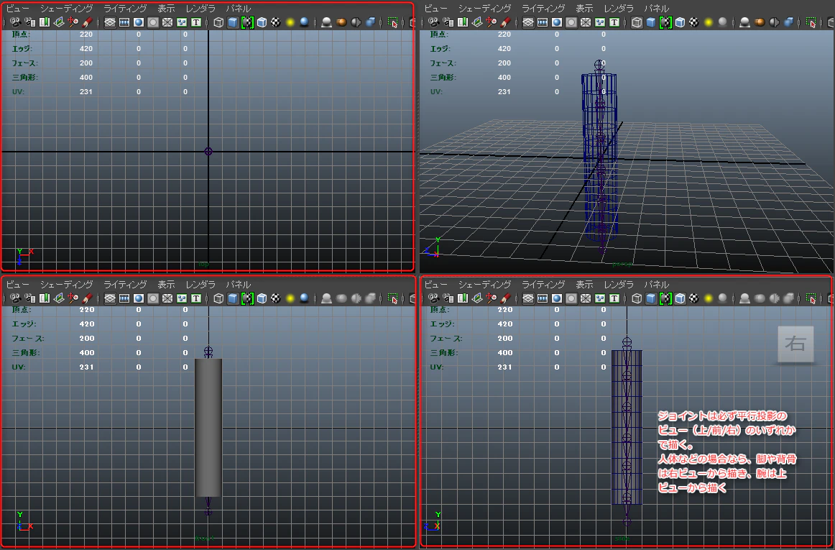Open camera bookmarks in top view panel
835x550 pixels.
pyautogui.click(x=45, y=22)
